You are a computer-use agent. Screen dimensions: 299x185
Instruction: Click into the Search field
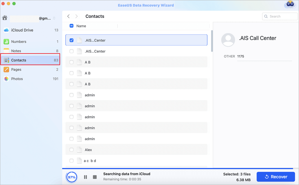(x=280, y=16)
